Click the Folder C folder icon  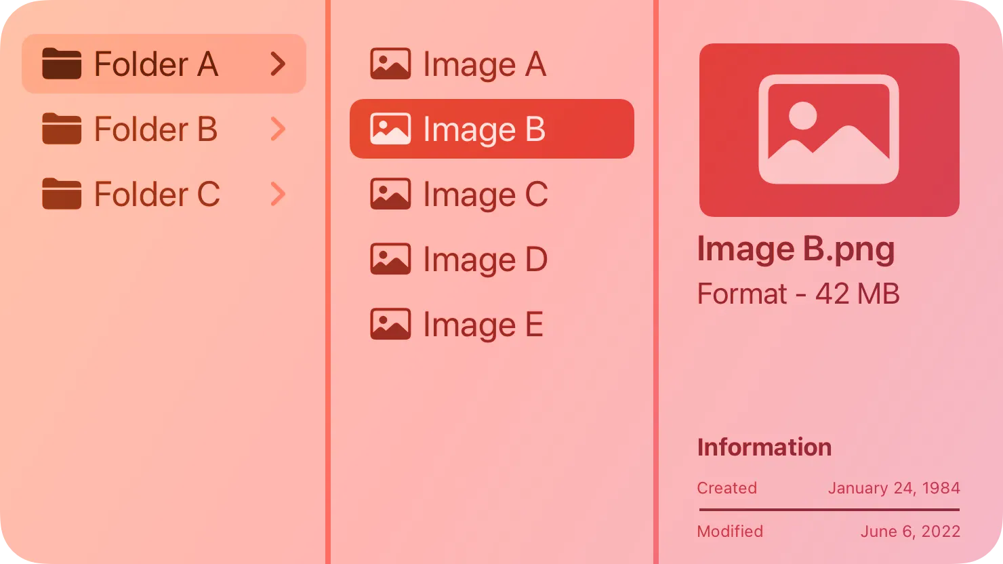pos(62,194)
